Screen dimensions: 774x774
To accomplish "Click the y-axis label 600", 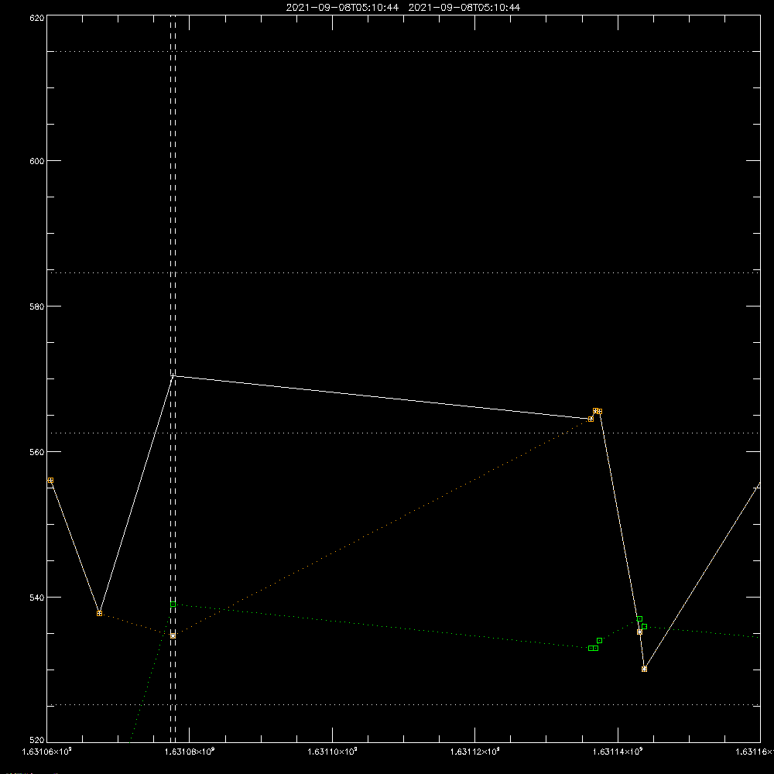I will coord(37,161).
